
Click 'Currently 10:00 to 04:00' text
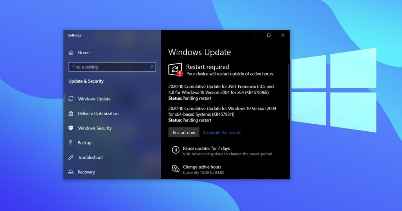click(x=204, y=173)
